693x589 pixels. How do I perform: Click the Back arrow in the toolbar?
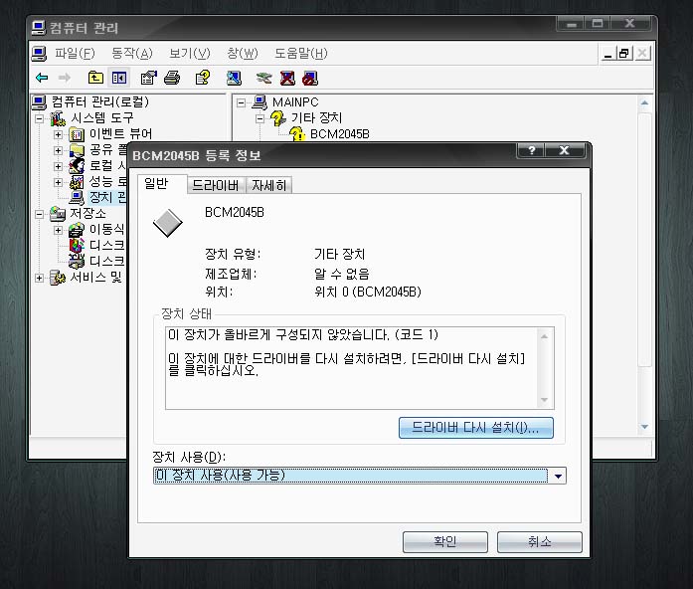[x=42, y=78]
